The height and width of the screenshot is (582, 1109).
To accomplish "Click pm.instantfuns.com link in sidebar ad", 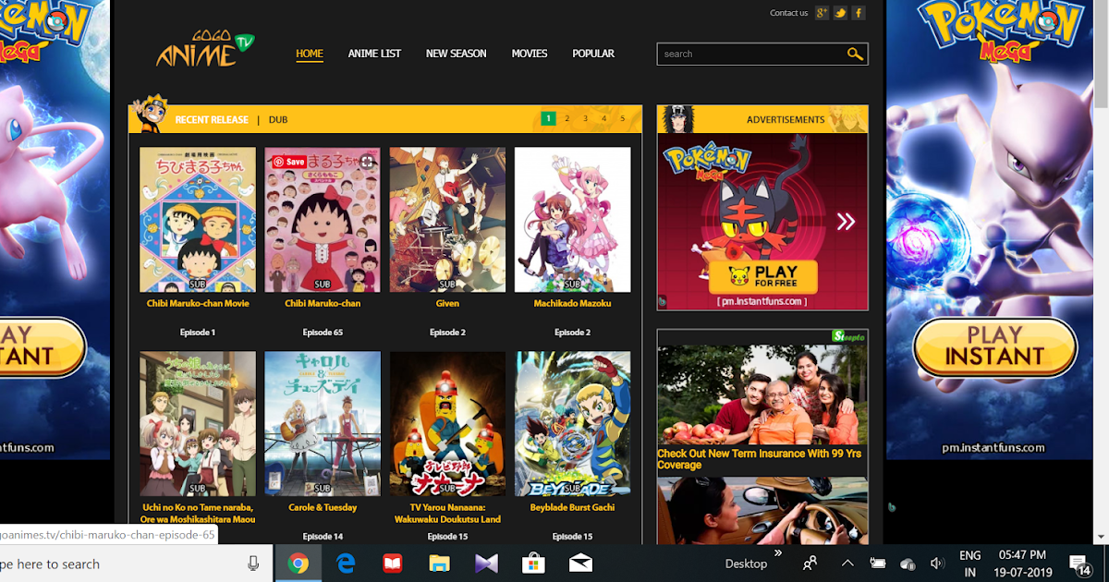I will [762, 301].
